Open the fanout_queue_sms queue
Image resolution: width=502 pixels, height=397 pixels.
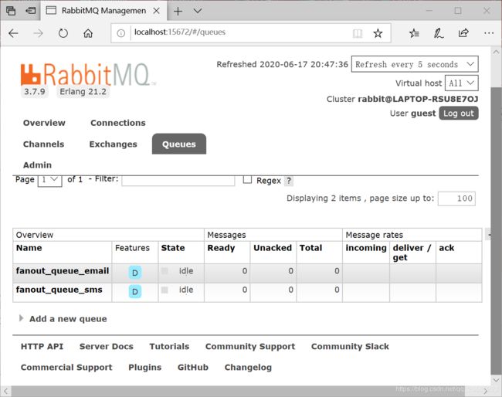59,290
